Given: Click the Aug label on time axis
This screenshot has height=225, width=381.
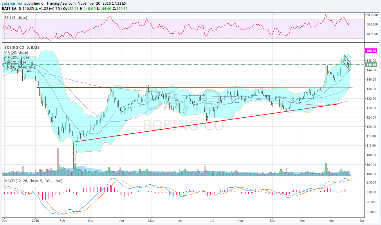Looking at the screenshot, I should 240,220.
